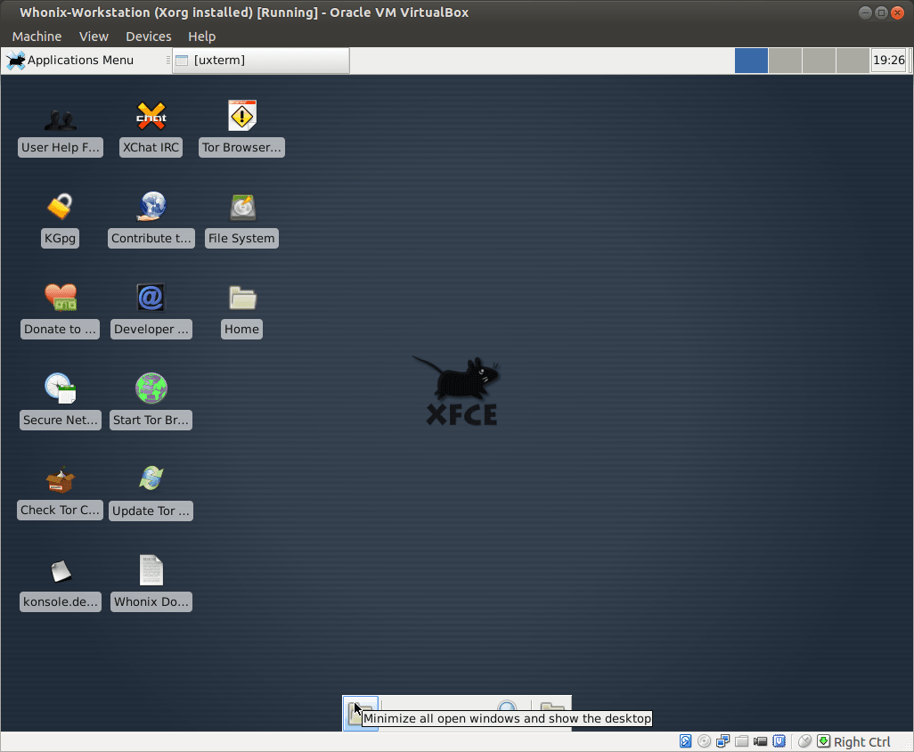Switch to the second workspace
Screen dimensions: 914x752
(785, 61)
